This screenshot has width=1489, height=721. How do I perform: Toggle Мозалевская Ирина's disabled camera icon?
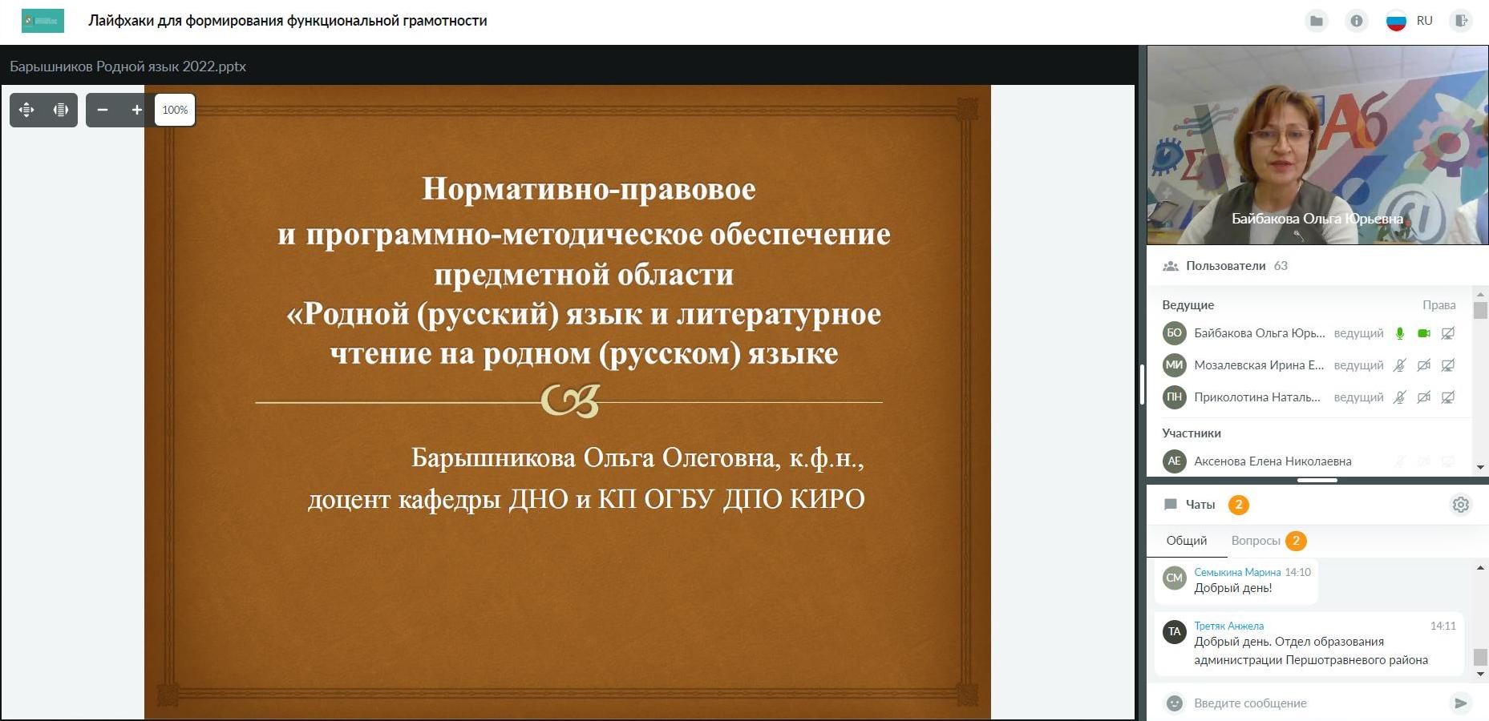coord(1424,365)
